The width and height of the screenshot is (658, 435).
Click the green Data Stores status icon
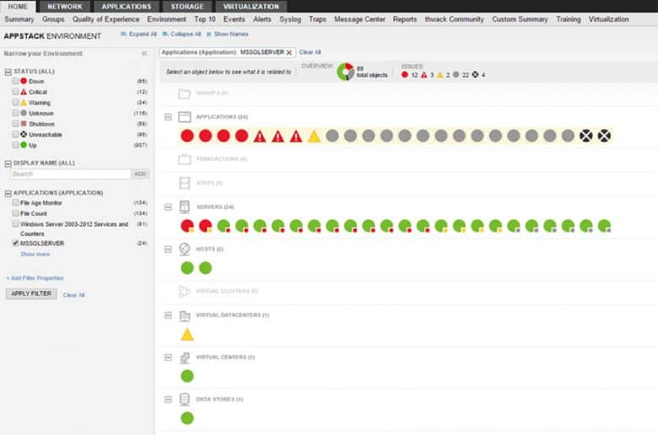coord(187,418)
